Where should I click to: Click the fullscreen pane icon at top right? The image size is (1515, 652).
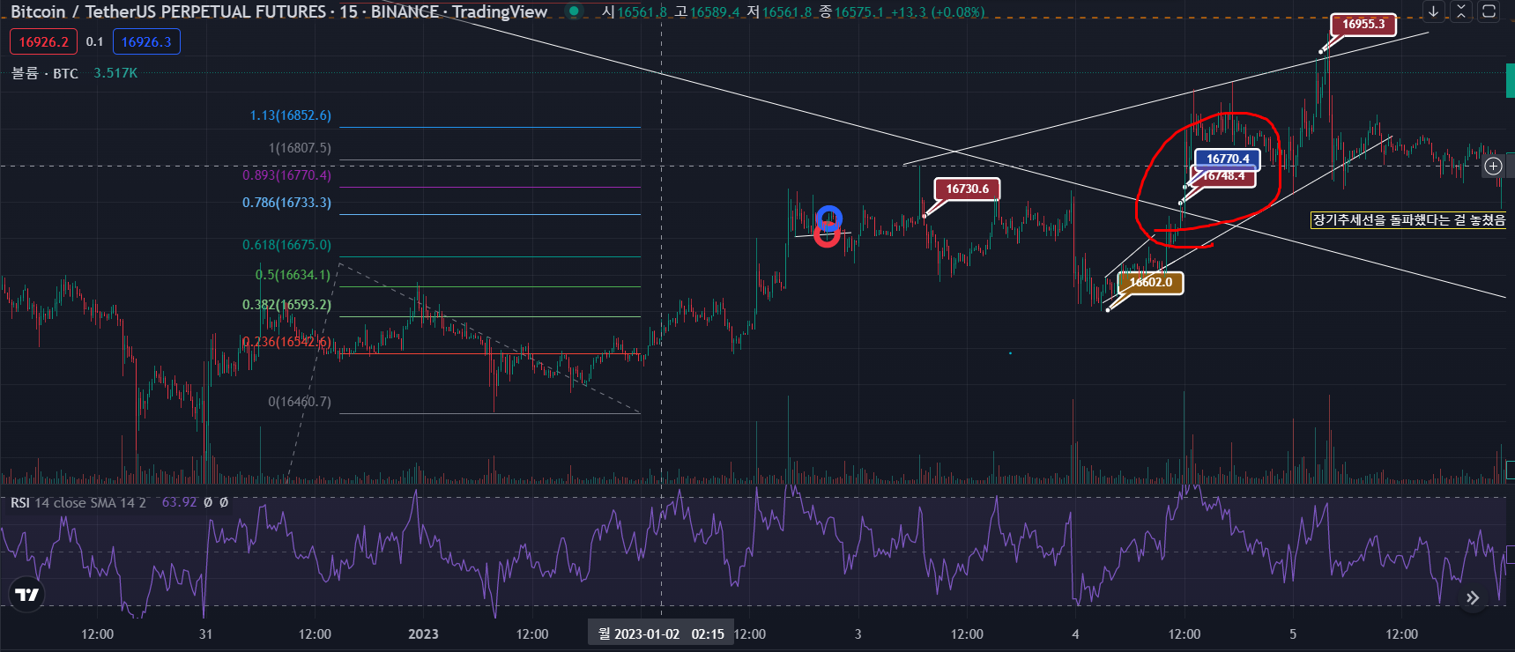point(1489,11)
